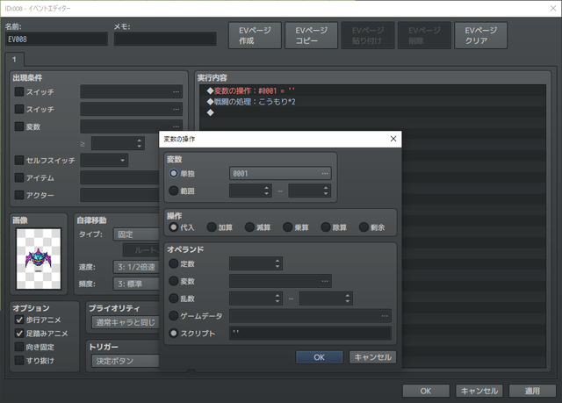Select the empty command line diamond
Viewport: 562px width, 403px height.
(x=211, y=112)
